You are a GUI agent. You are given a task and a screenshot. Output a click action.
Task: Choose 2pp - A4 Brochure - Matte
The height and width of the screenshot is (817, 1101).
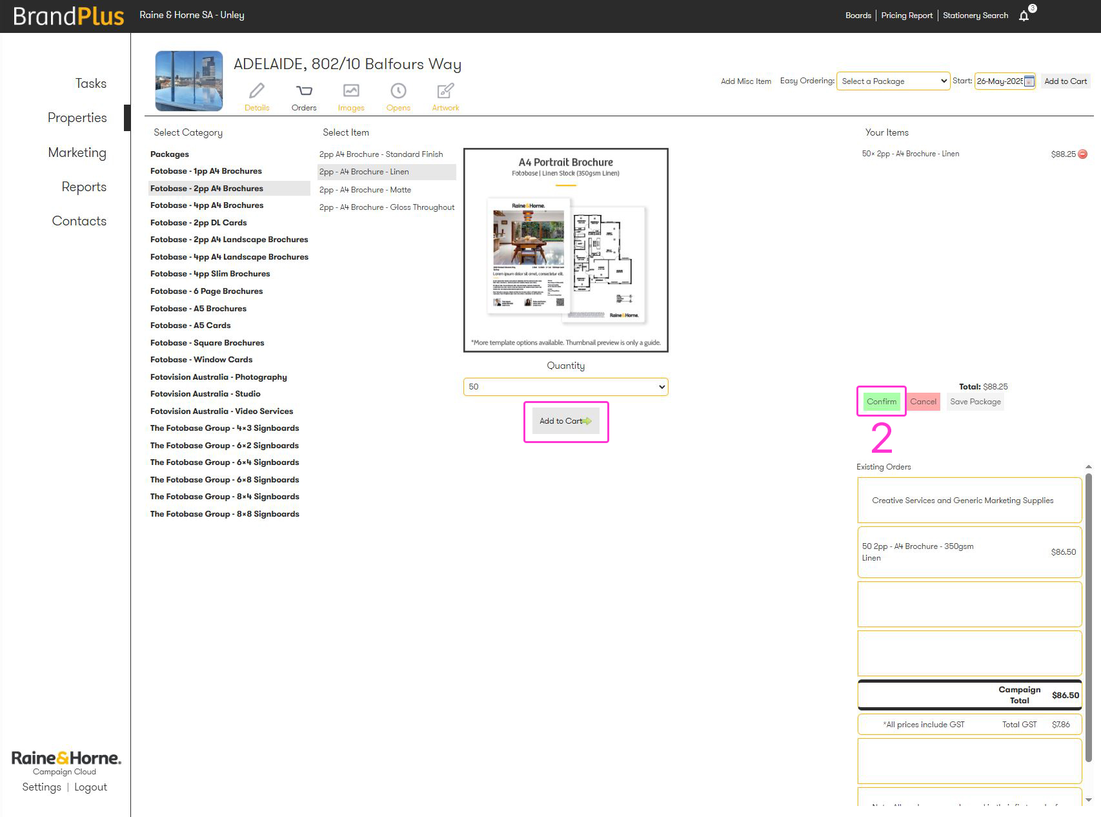[365, 190]
